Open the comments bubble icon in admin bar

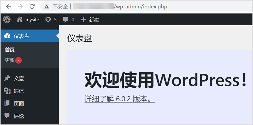pyautogui.click(x=66, y=19)
